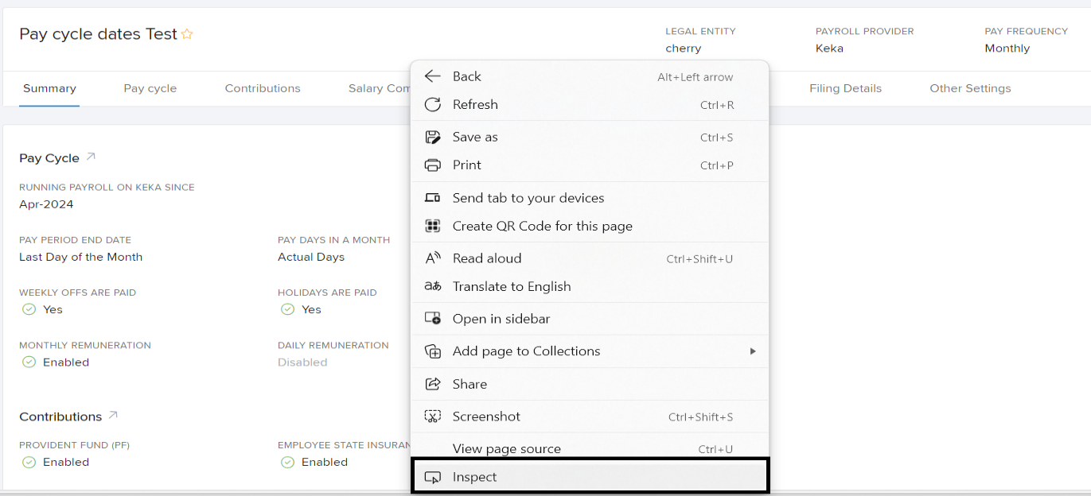
Task: Open the Contributions section arrow icon
Action: [113, 415]
